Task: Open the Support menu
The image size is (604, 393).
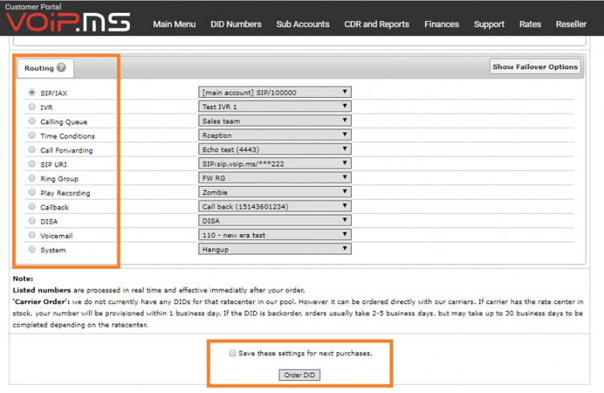Action: 489,24
